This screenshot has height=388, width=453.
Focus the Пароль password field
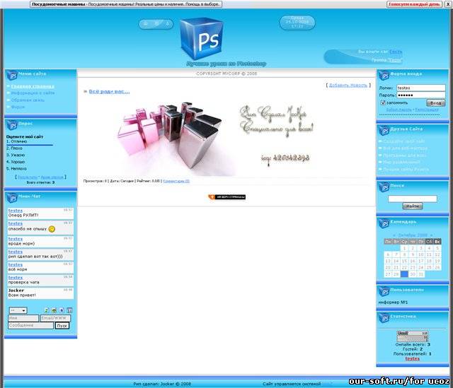point(421,95)
